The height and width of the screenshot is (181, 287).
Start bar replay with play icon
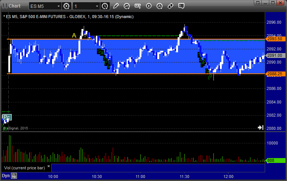pyautogui.click(x=149, y=6)
